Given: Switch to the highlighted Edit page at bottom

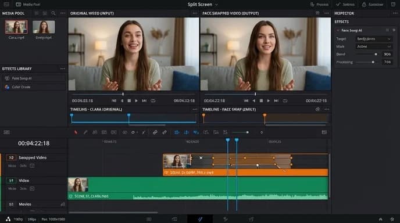Looking at the screenshot, I should click(200, 219).
